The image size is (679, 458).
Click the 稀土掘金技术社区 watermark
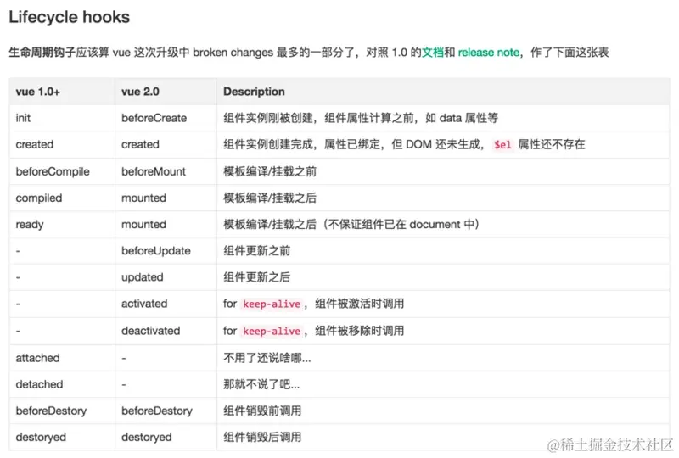(609, 444)
